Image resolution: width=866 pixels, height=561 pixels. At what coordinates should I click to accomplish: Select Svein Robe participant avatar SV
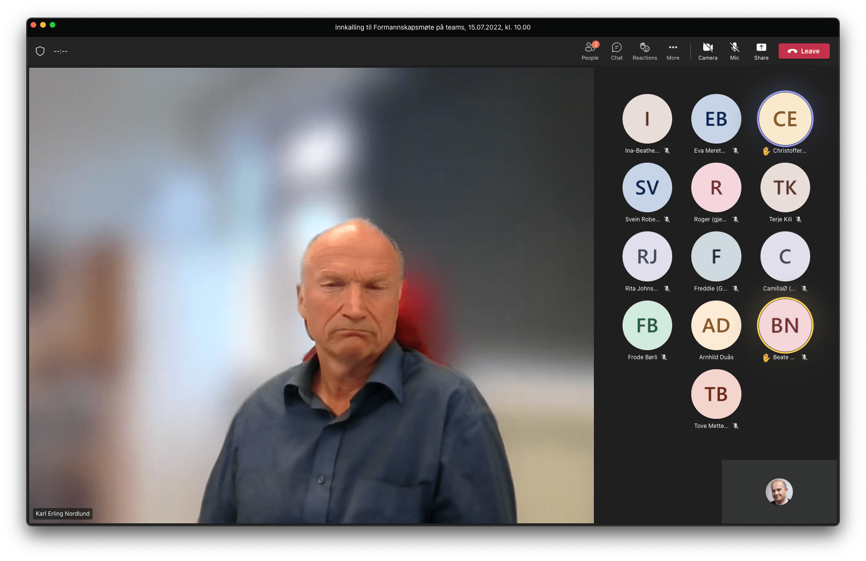tap(647, 187)
